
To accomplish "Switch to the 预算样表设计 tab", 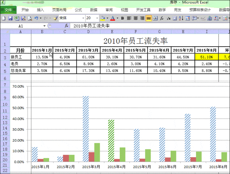I will [x=200, y=10].
